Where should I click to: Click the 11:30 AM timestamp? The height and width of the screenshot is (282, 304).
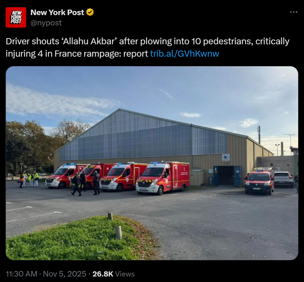click(x=21, y=274)
